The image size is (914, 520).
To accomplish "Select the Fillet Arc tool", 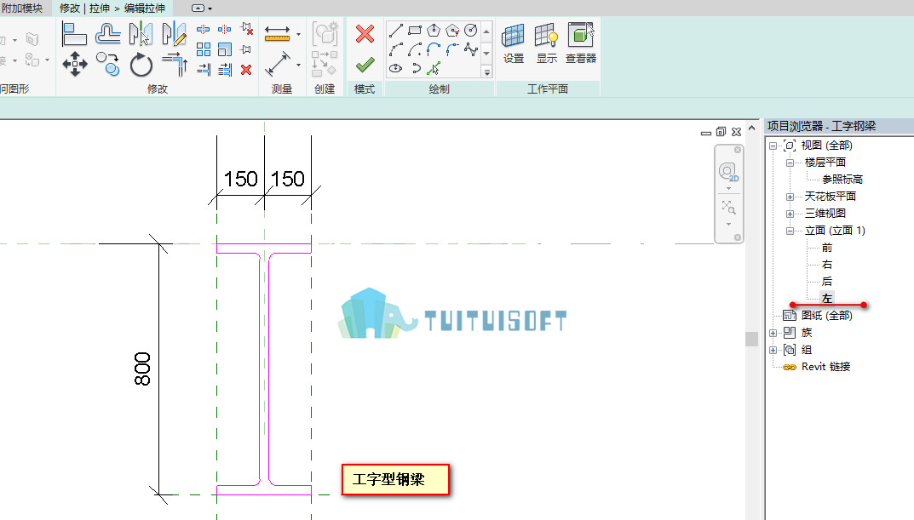I will tap(452, 49).
